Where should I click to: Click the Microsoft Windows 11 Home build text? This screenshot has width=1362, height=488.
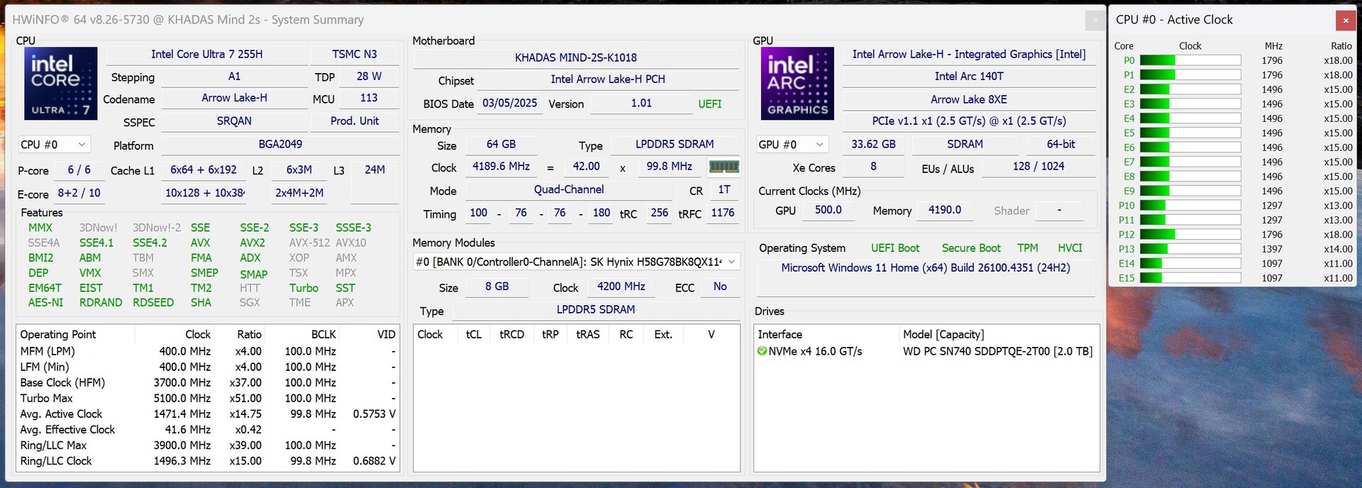(x=926, y=268)
